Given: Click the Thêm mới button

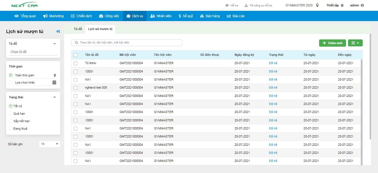Looking at the screenshot, I should pyautogui.click(x=332, y=43).
